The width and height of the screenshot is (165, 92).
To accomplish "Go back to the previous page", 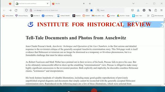I will pos(4,10).
